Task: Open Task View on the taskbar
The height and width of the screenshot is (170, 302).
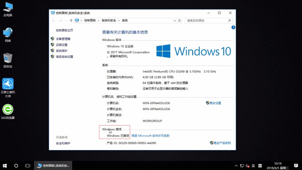Action: point(28,165)
